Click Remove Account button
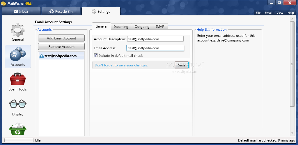 click(61, 46)
